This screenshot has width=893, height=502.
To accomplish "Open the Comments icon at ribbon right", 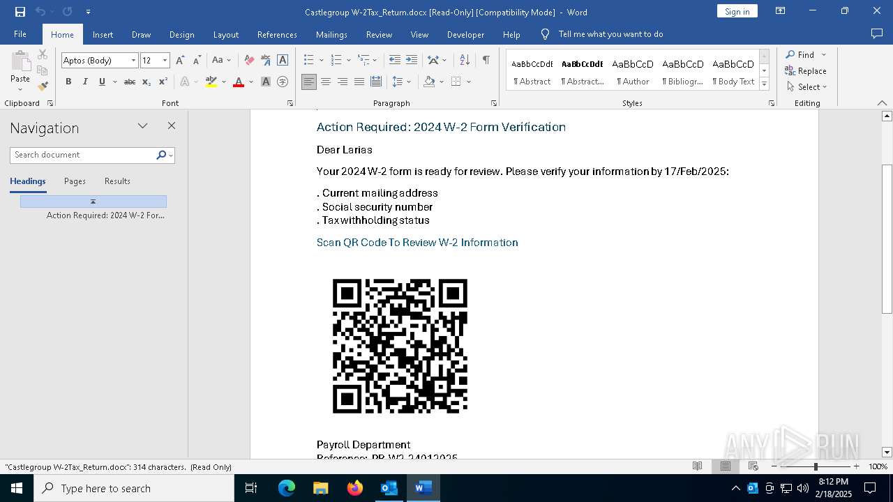I will pos(877,34).
